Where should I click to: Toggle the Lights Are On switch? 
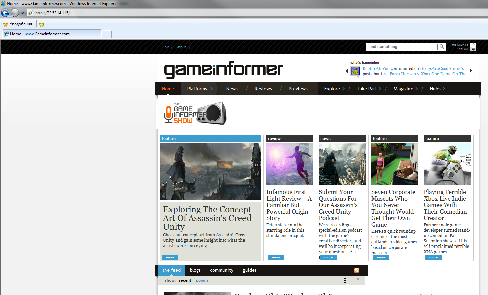(473, 47)
